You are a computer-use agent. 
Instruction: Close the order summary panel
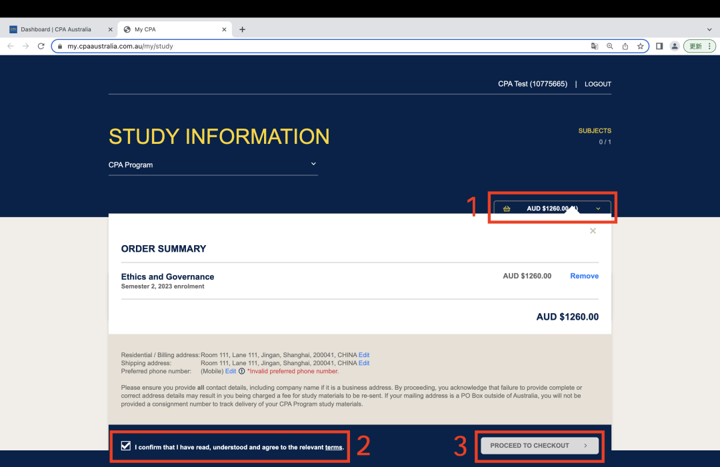click(593, 231)
